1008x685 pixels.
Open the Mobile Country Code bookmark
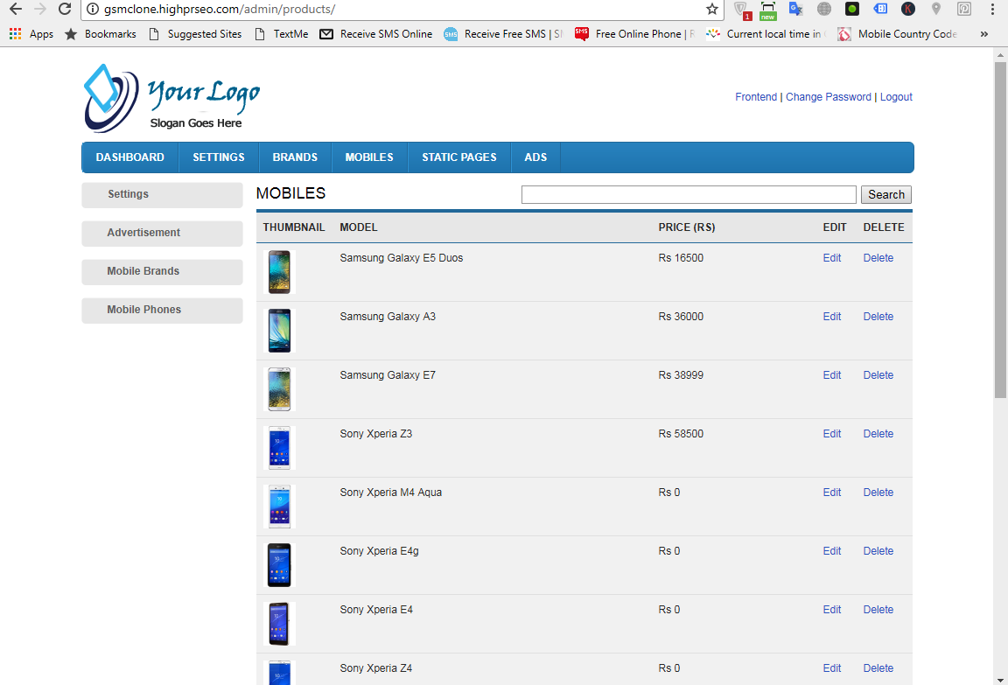tap(898, 34)
